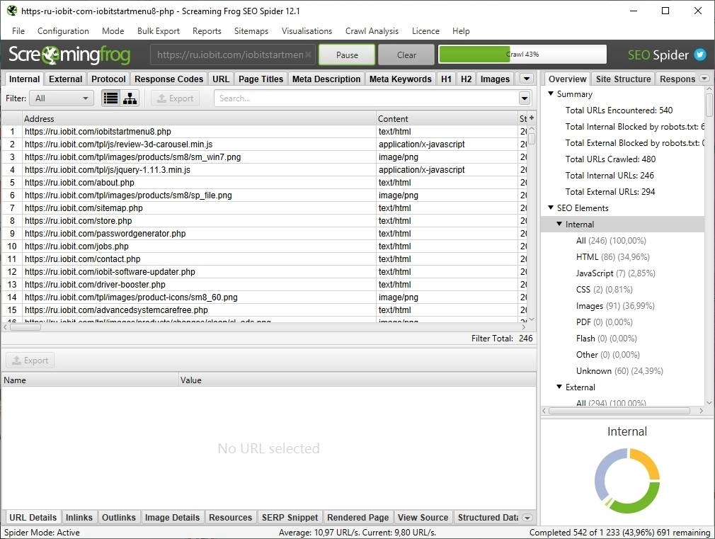Select JavaScript (7) tree item
The image size is (715, 539).
pos(616,273)
